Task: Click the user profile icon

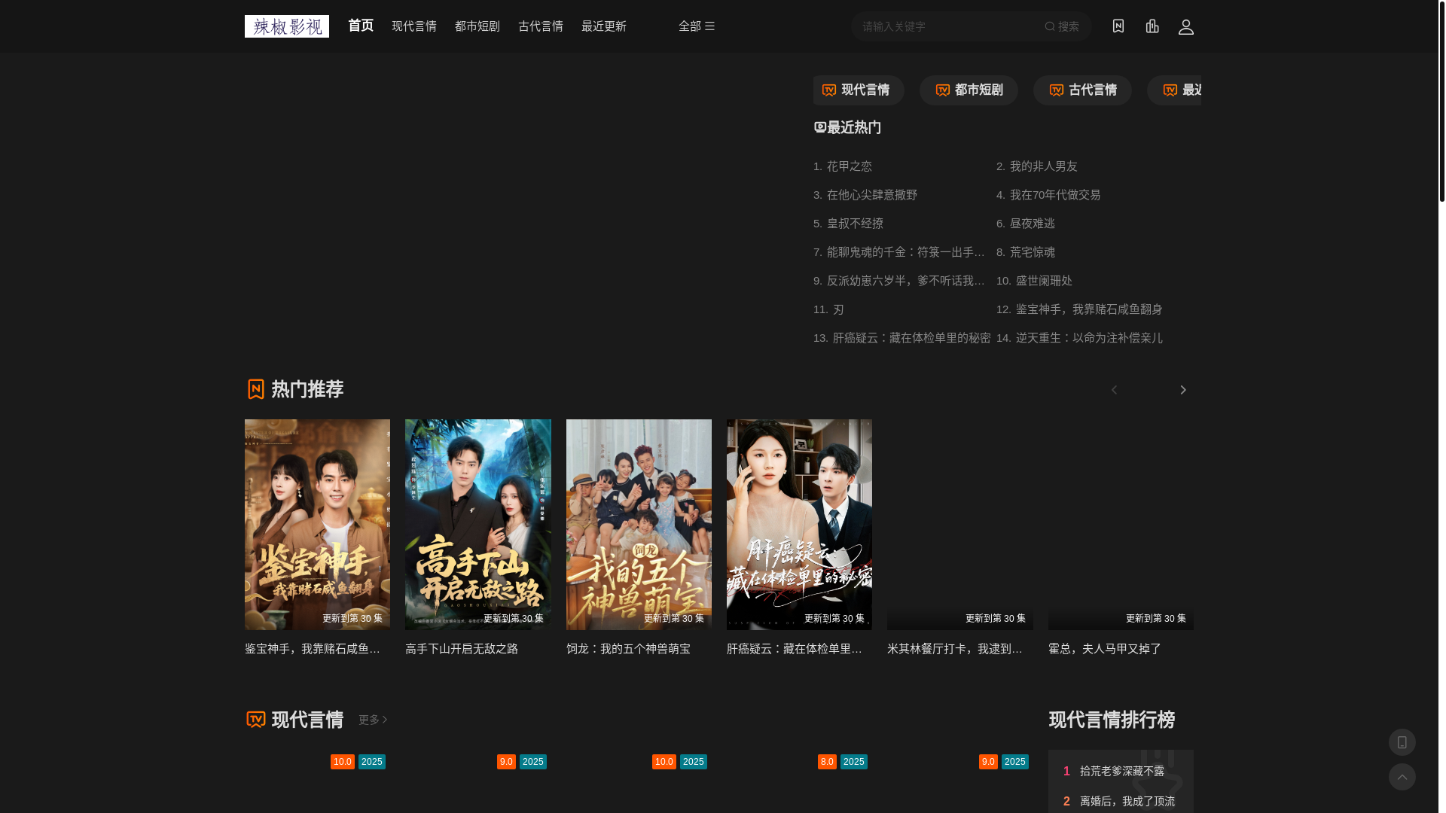Action: [1185, 27]
